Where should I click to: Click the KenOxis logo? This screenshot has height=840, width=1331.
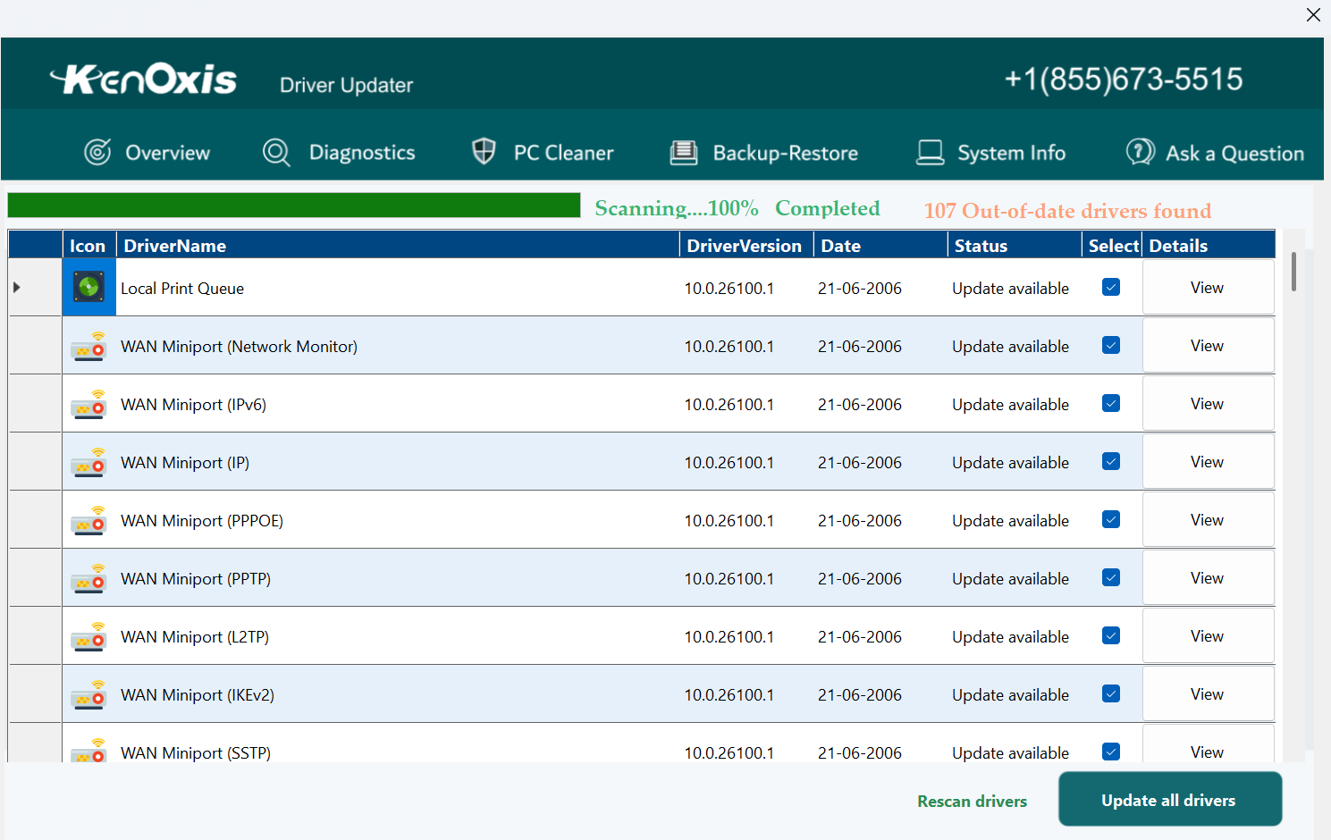pos(143,79)
